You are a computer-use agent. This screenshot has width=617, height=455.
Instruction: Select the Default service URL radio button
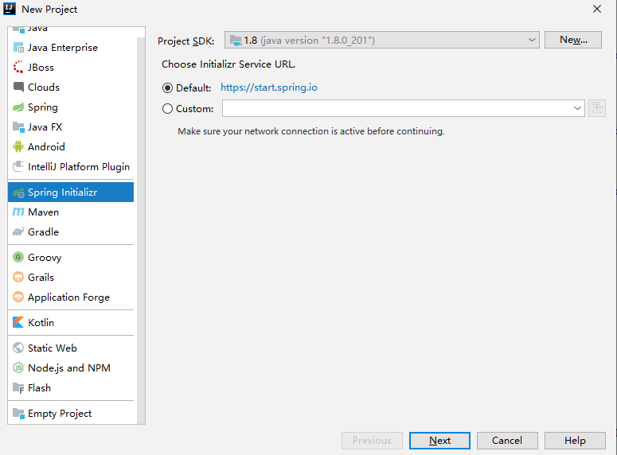tap(167, 88)
